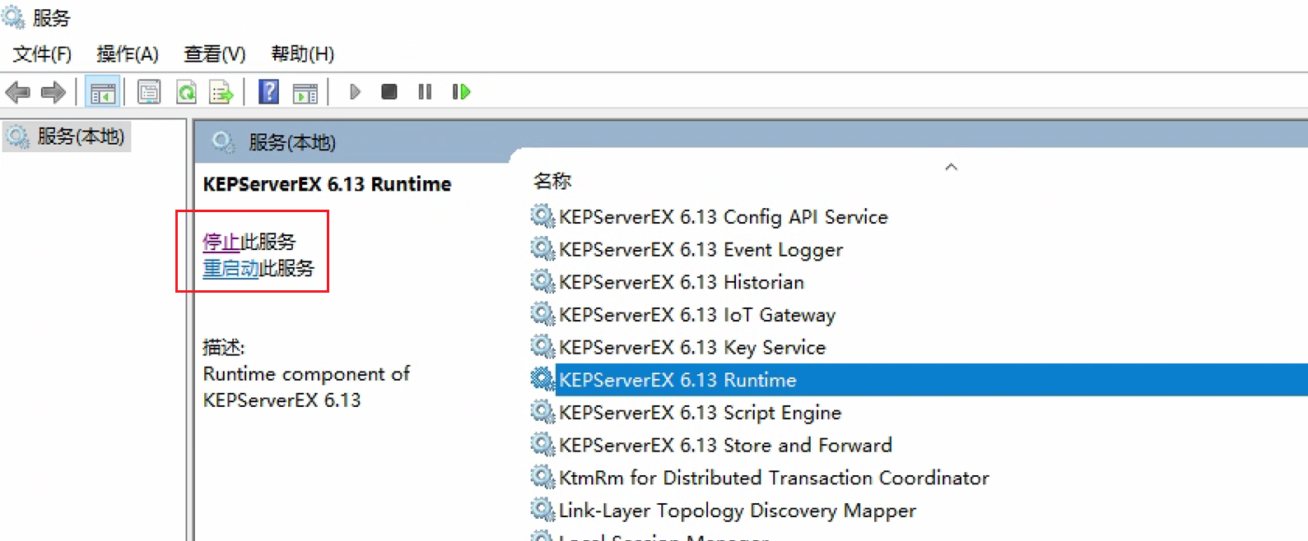Click gear icon beside Historian
Viewport: 1308px width, 541px height.
542,281
